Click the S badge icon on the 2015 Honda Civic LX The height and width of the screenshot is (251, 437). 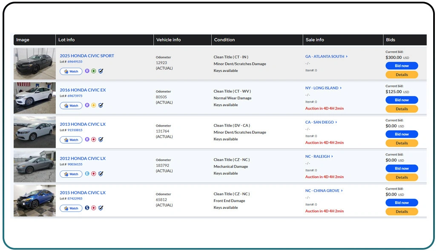coord(87,208)
